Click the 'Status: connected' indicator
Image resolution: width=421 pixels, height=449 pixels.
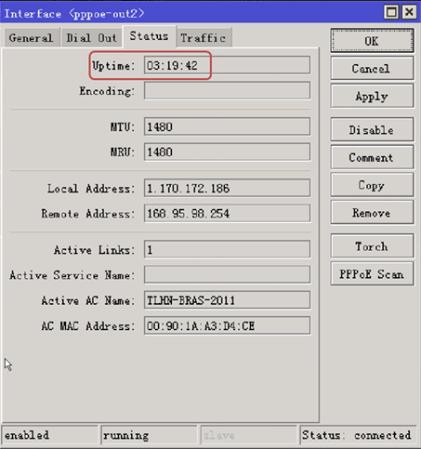click(358, 435)
